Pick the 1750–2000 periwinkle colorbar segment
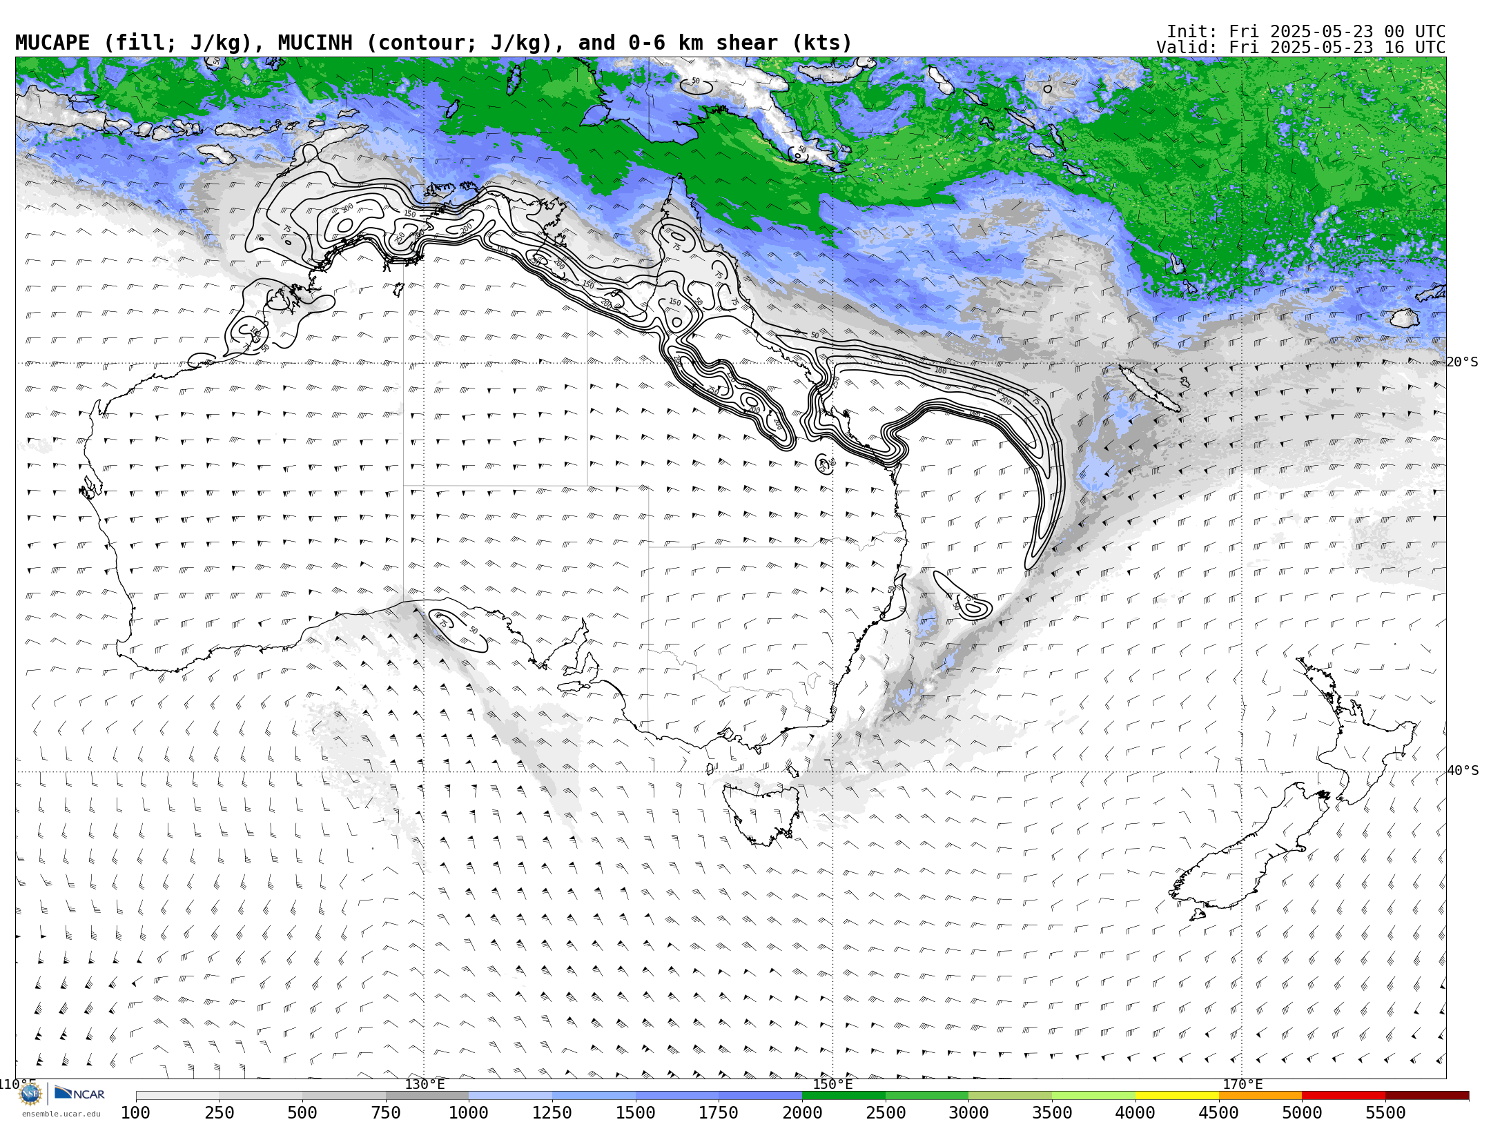The width and height of the screenshot is (1491, 1122). tap(761, 1095)
